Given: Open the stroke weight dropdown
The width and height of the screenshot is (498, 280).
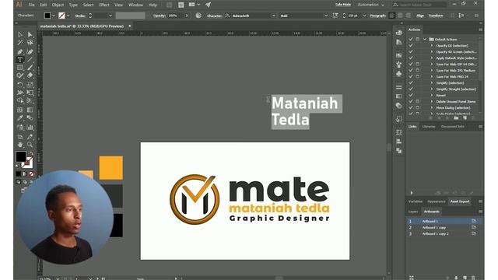Looking at the screenshot, I should [110, 16].
